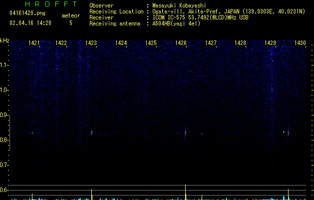Click the meteor echo at 1423
Viewport: 314px width, 200px height.
pos(92,132)
